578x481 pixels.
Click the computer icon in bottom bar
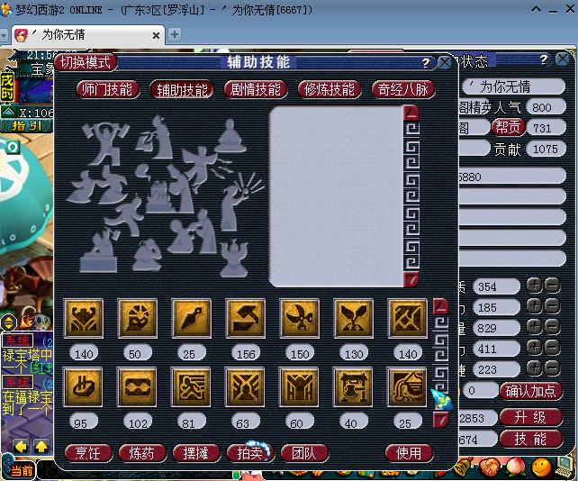click(x=564, y=467)
